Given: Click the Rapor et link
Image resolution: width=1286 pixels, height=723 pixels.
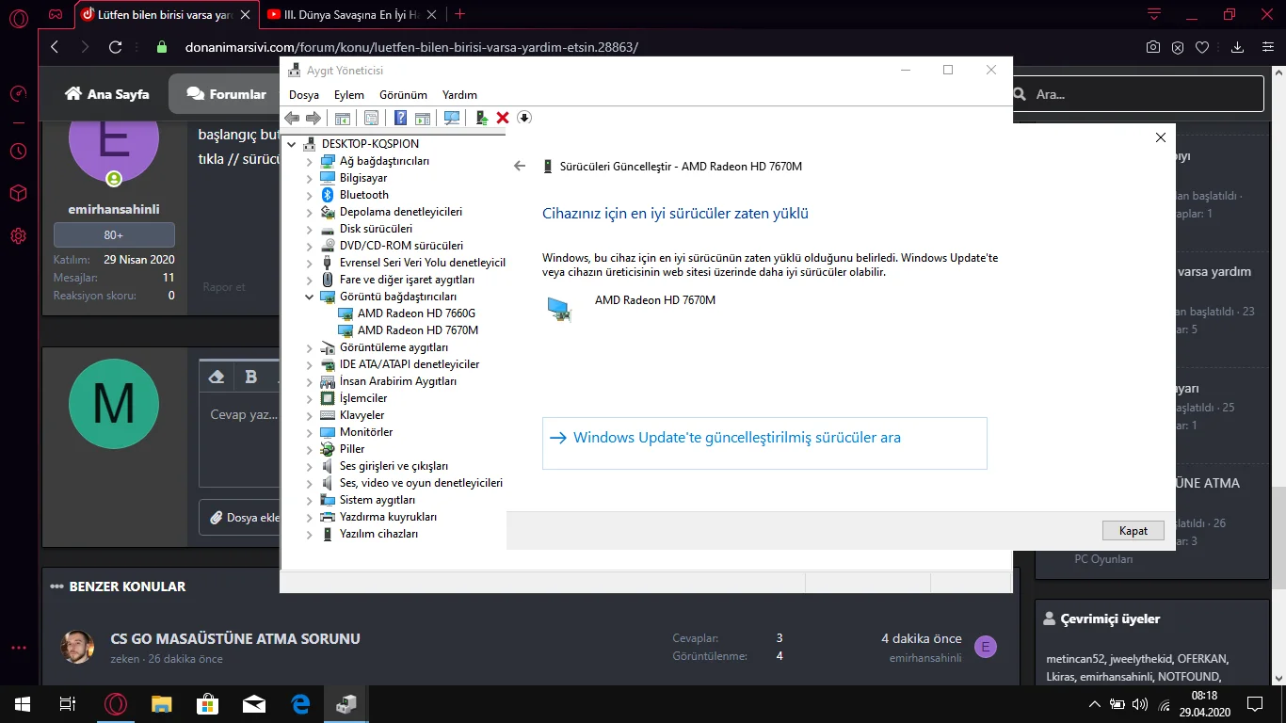Looking at the screenshot, I should coord(224,287).
